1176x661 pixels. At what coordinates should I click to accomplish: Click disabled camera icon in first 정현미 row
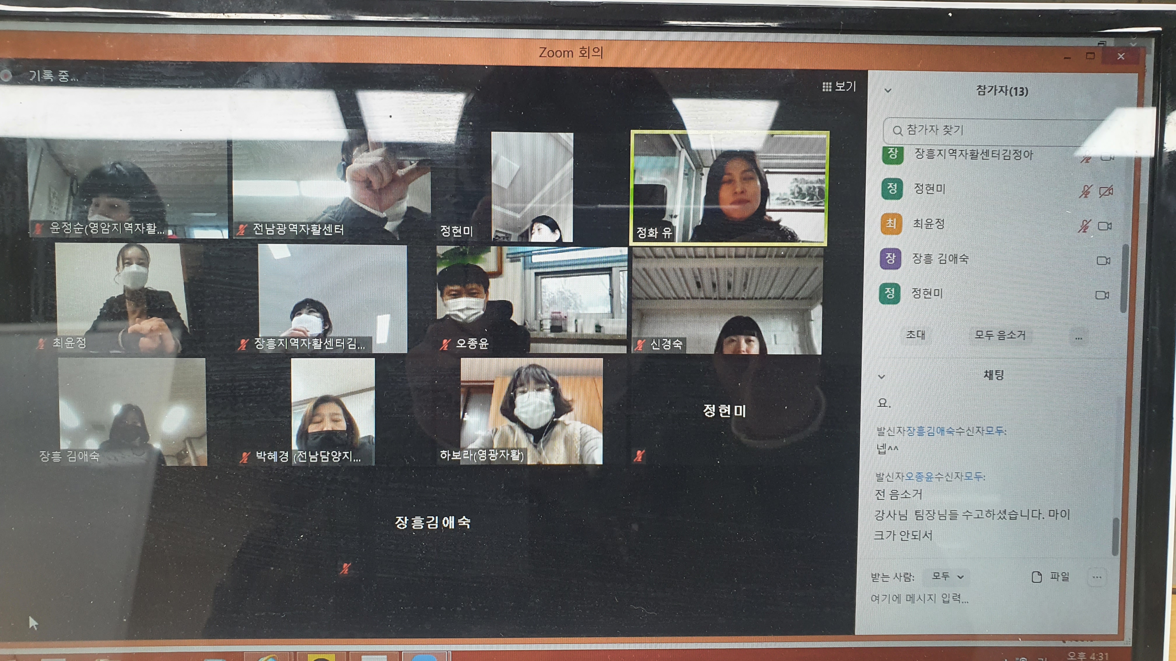click(1106, 191)
